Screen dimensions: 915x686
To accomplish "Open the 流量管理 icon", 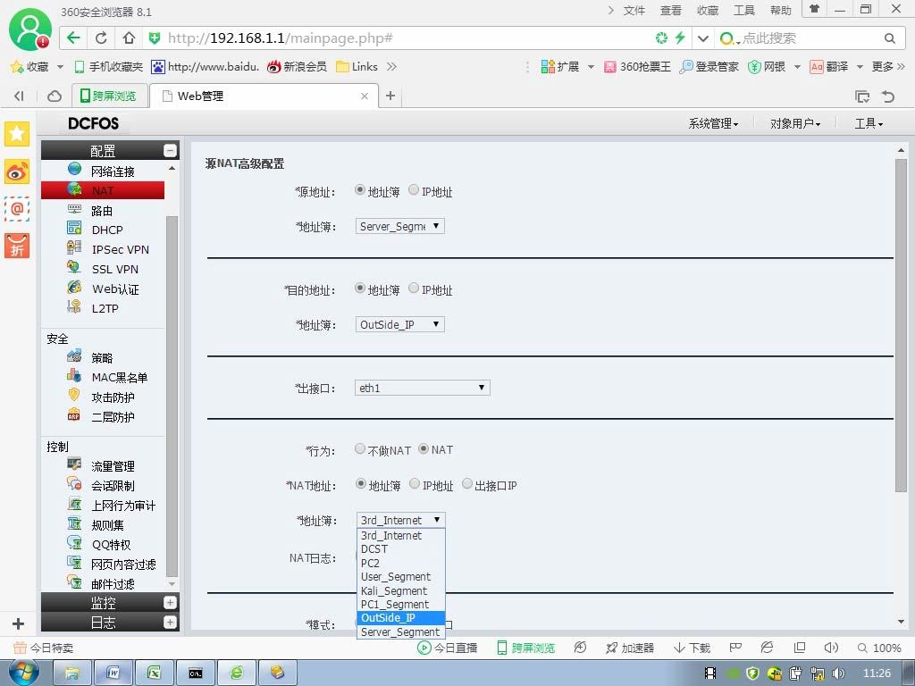I will click(74, 464).
